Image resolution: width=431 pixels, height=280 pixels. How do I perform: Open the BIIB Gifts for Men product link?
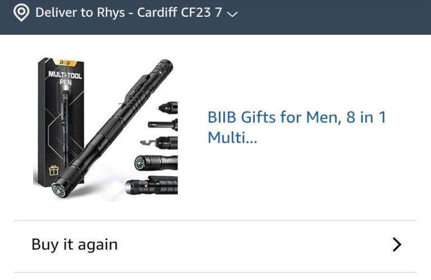[296, 127]
